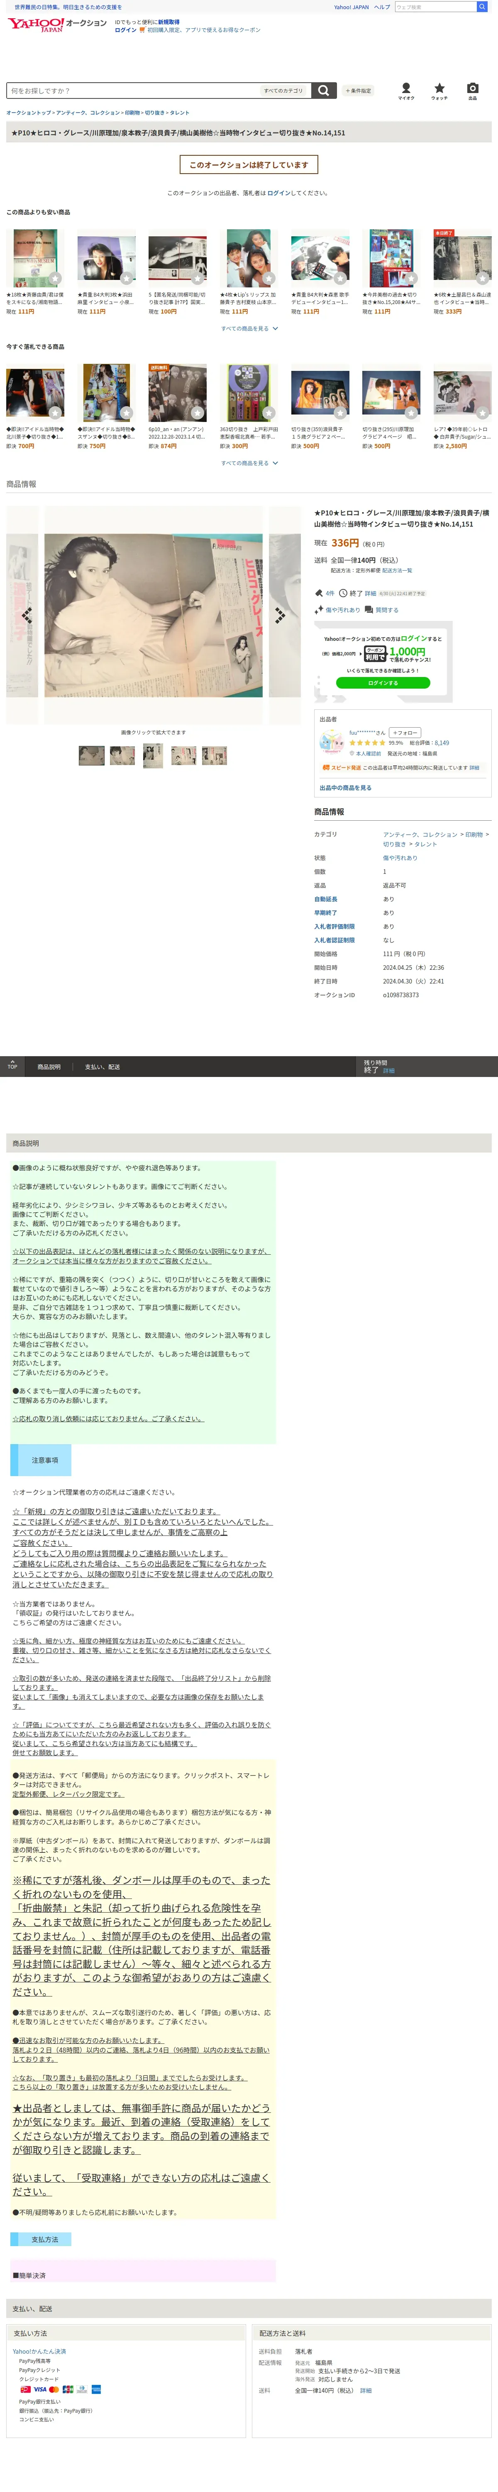The height and width of the screenshot is (2492, 498).
Task: Select the fourth photo thumbnail
Action: point(184,755)
